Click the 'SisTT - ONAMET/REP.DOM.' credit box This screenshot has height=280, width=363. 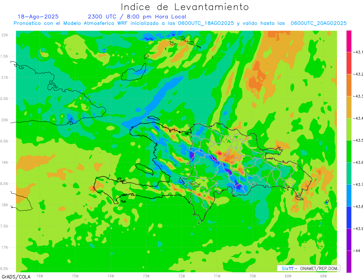point(309,268)
